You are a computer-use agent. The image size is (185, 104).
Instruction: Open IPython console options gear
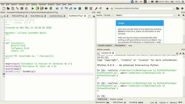[184, 53]
